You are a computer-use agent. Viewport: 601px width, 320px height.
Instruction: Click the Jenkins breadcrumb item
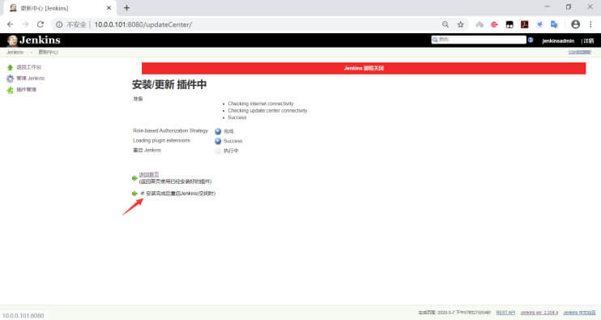pyautogui.click(x=15, y=52)
